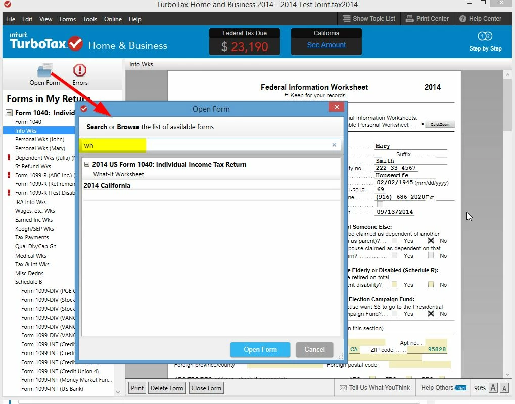Show Topic List toolbar icon
The width and height of the screenshot is (515, 404).
[346, 19]
